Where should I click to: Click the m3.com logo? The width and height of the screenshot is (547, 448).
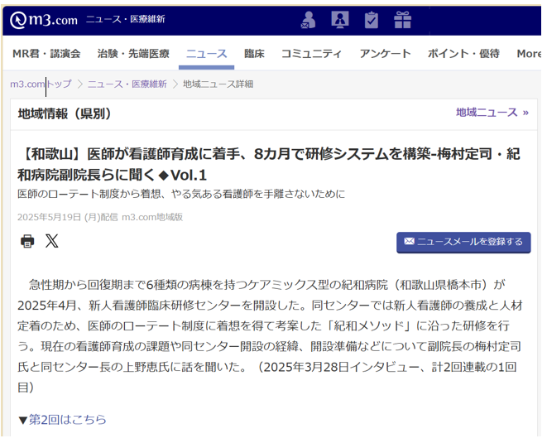click(x=44, y=20)
